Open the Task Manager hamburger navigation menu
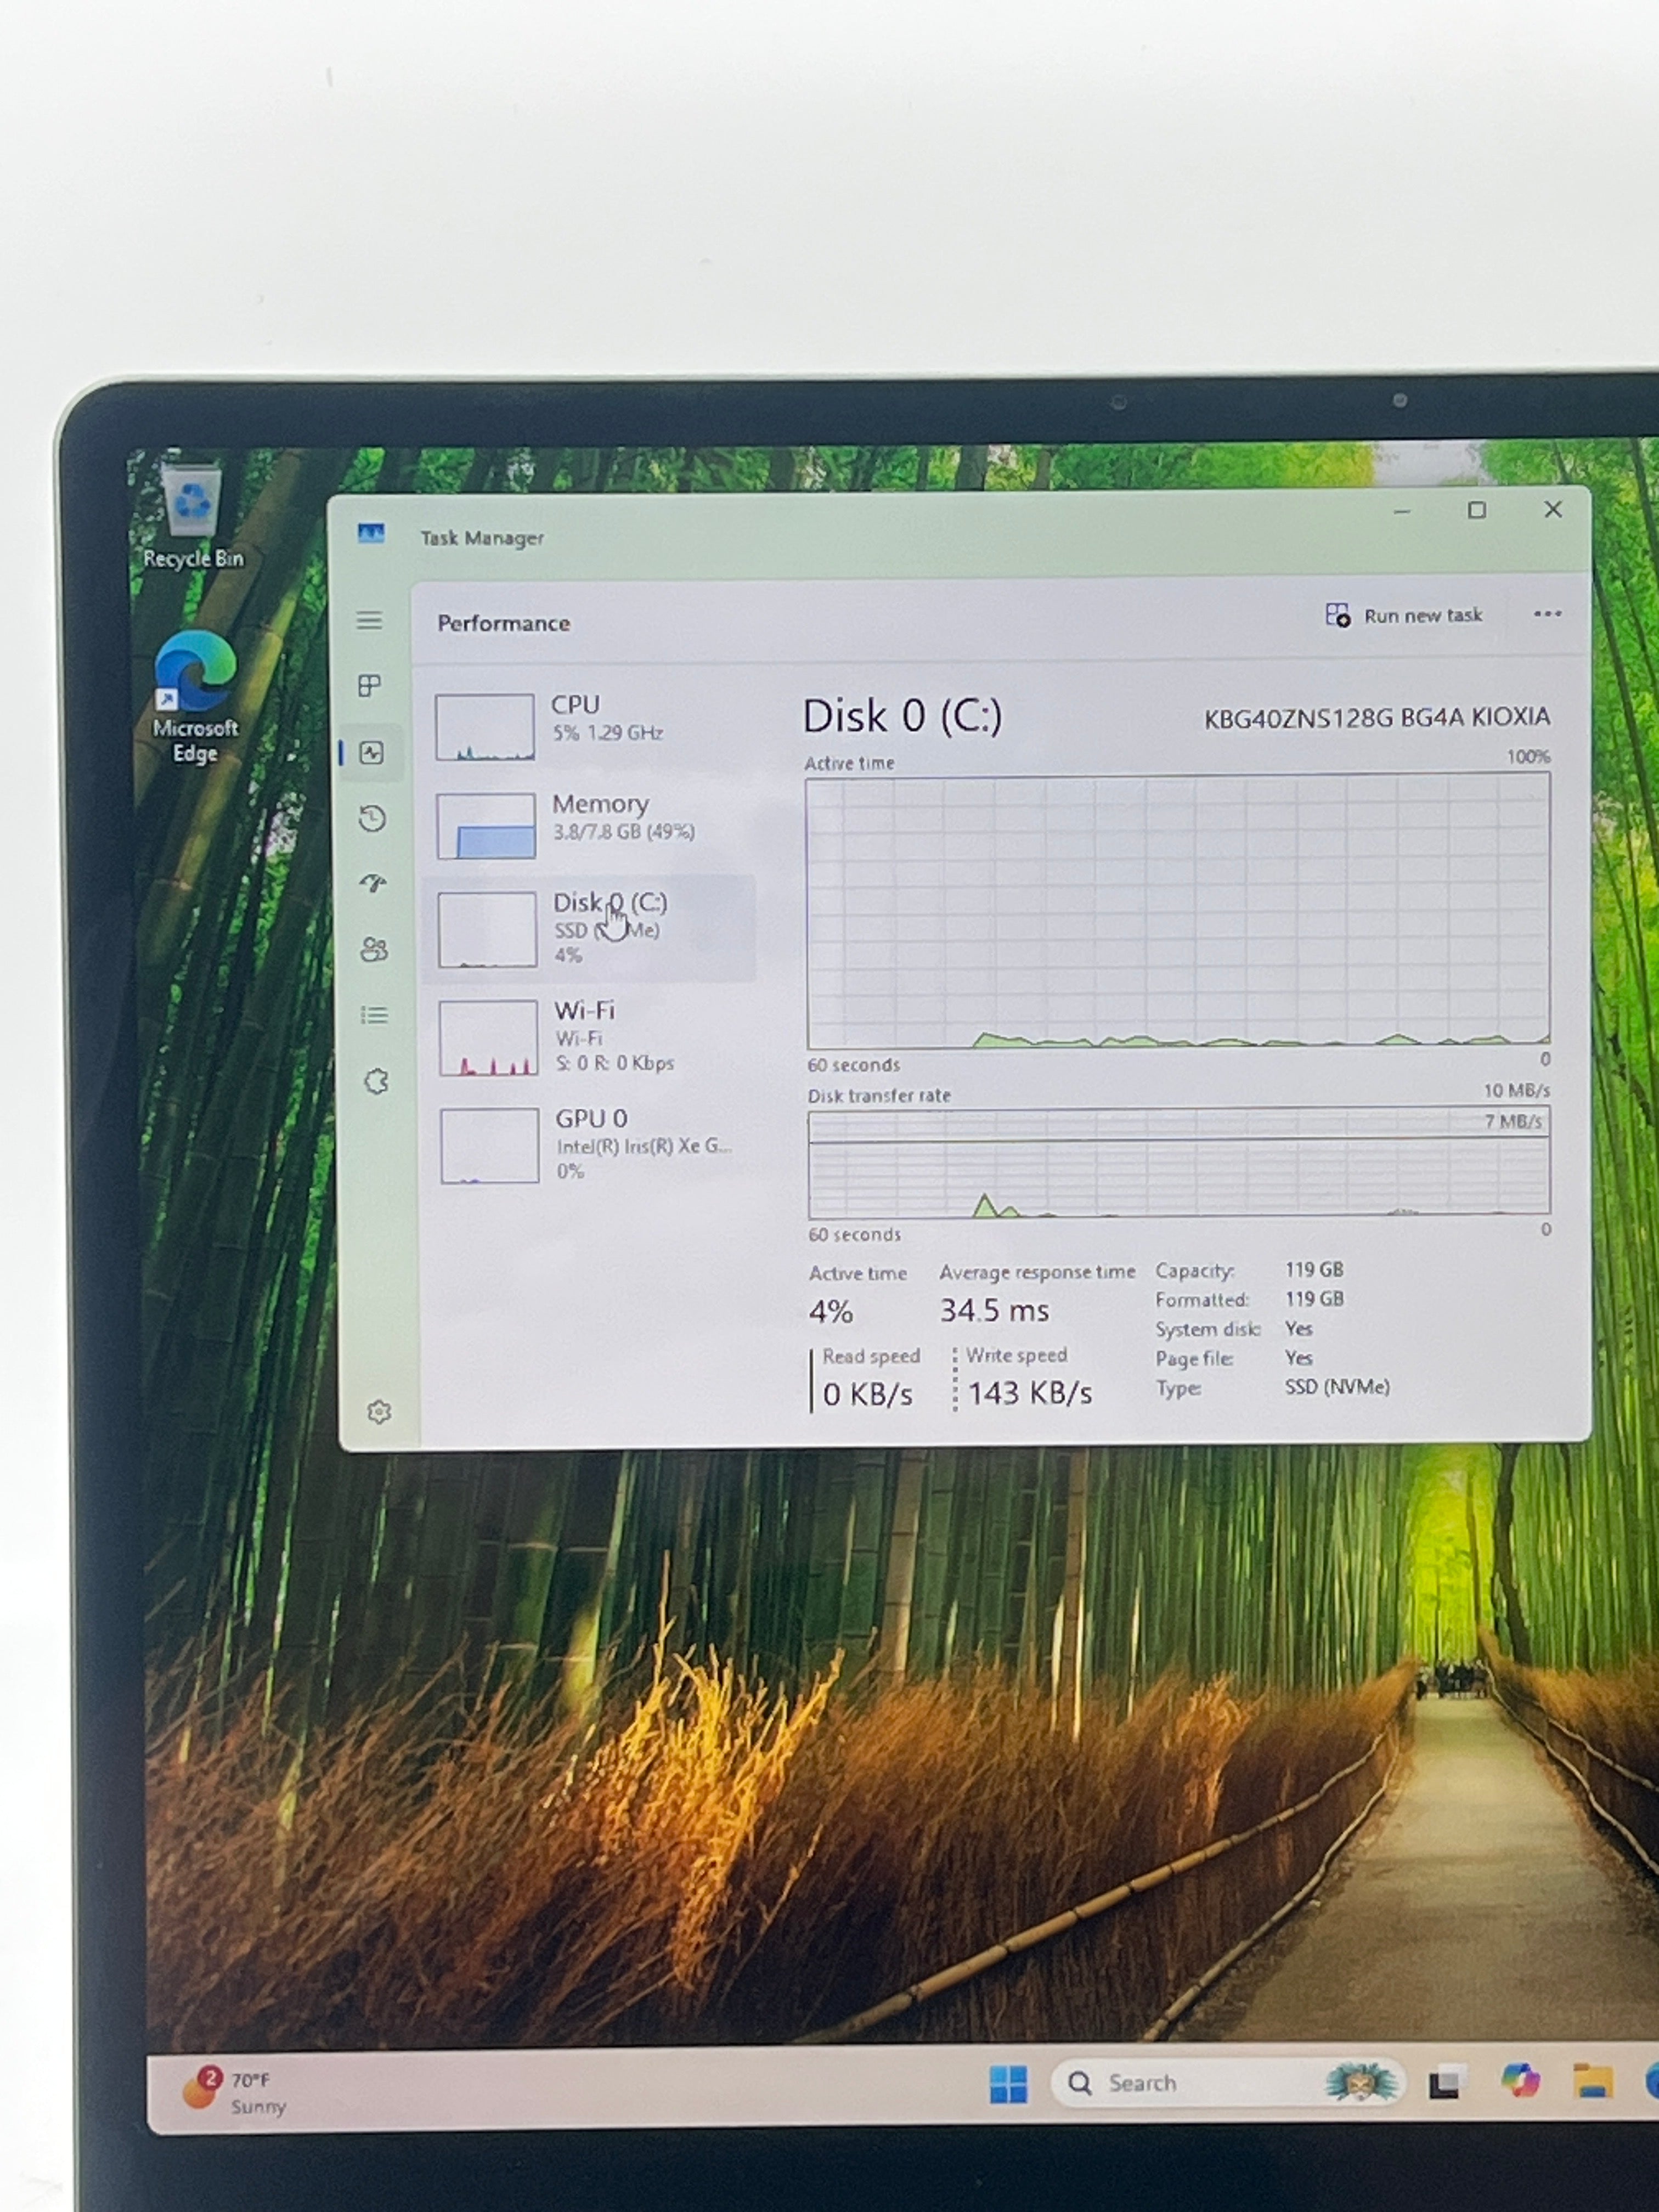Image resolution: width=1659 pixels, height=2212 pixels. click(369, 621)
